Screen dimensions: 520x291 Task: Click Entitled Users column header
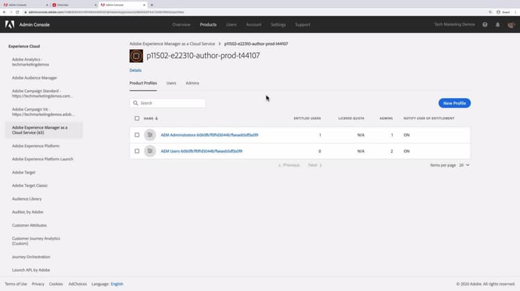tap(307, 118)
